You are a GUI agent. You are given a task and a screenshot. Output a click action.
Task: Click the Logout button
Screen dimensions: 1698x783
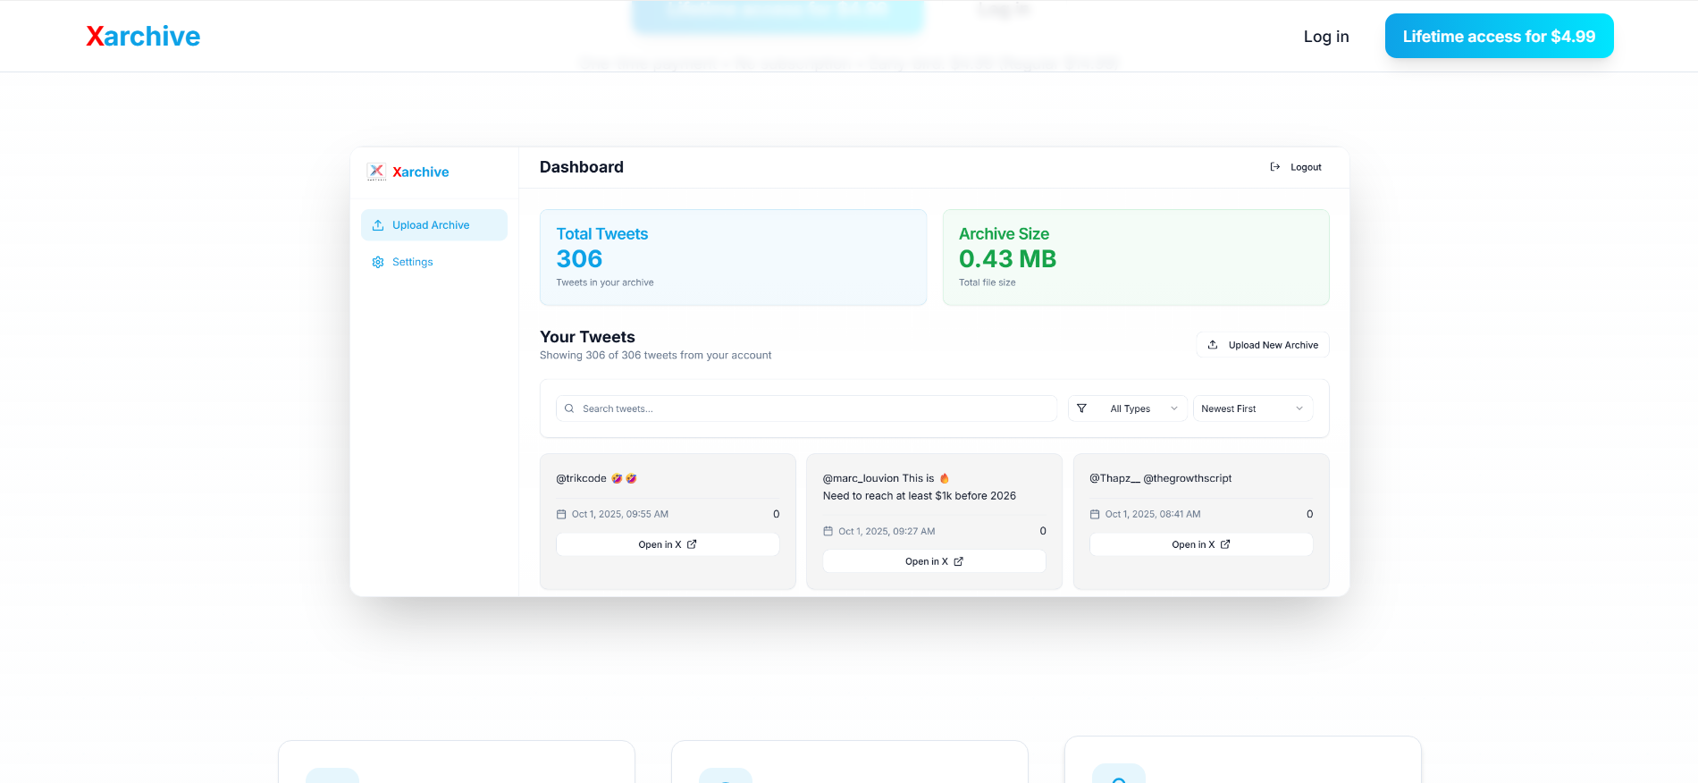[x=1296, y=167]
